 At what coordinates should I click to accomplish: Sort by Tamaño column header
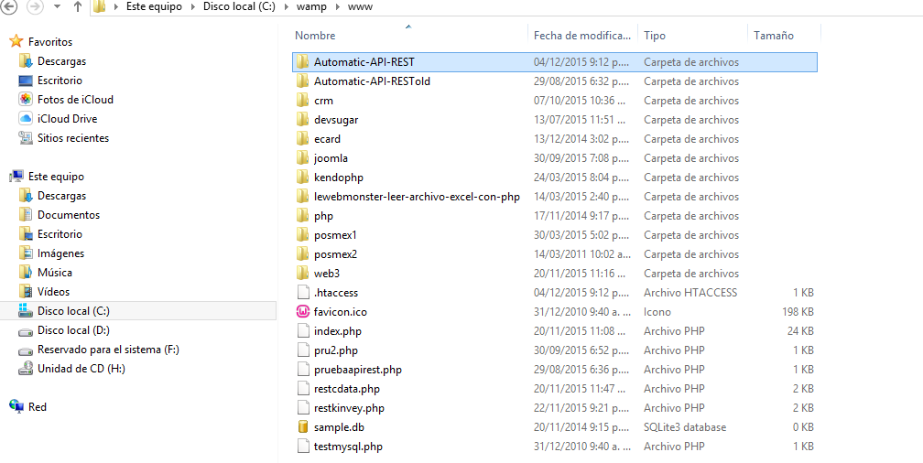pos(774,36)
